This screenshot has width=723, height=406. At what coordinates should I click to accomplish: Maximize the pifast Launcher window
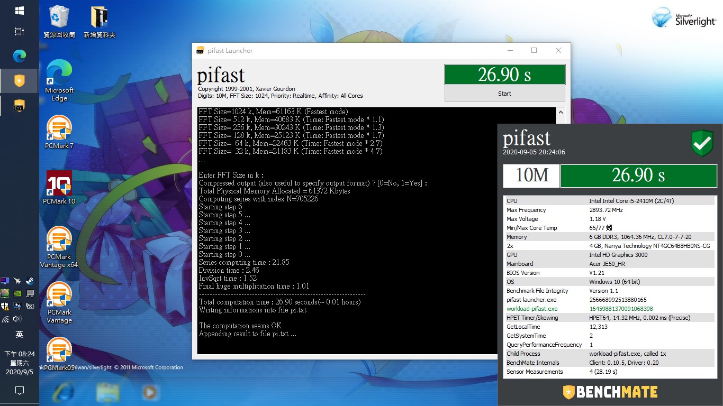[534, 50]
